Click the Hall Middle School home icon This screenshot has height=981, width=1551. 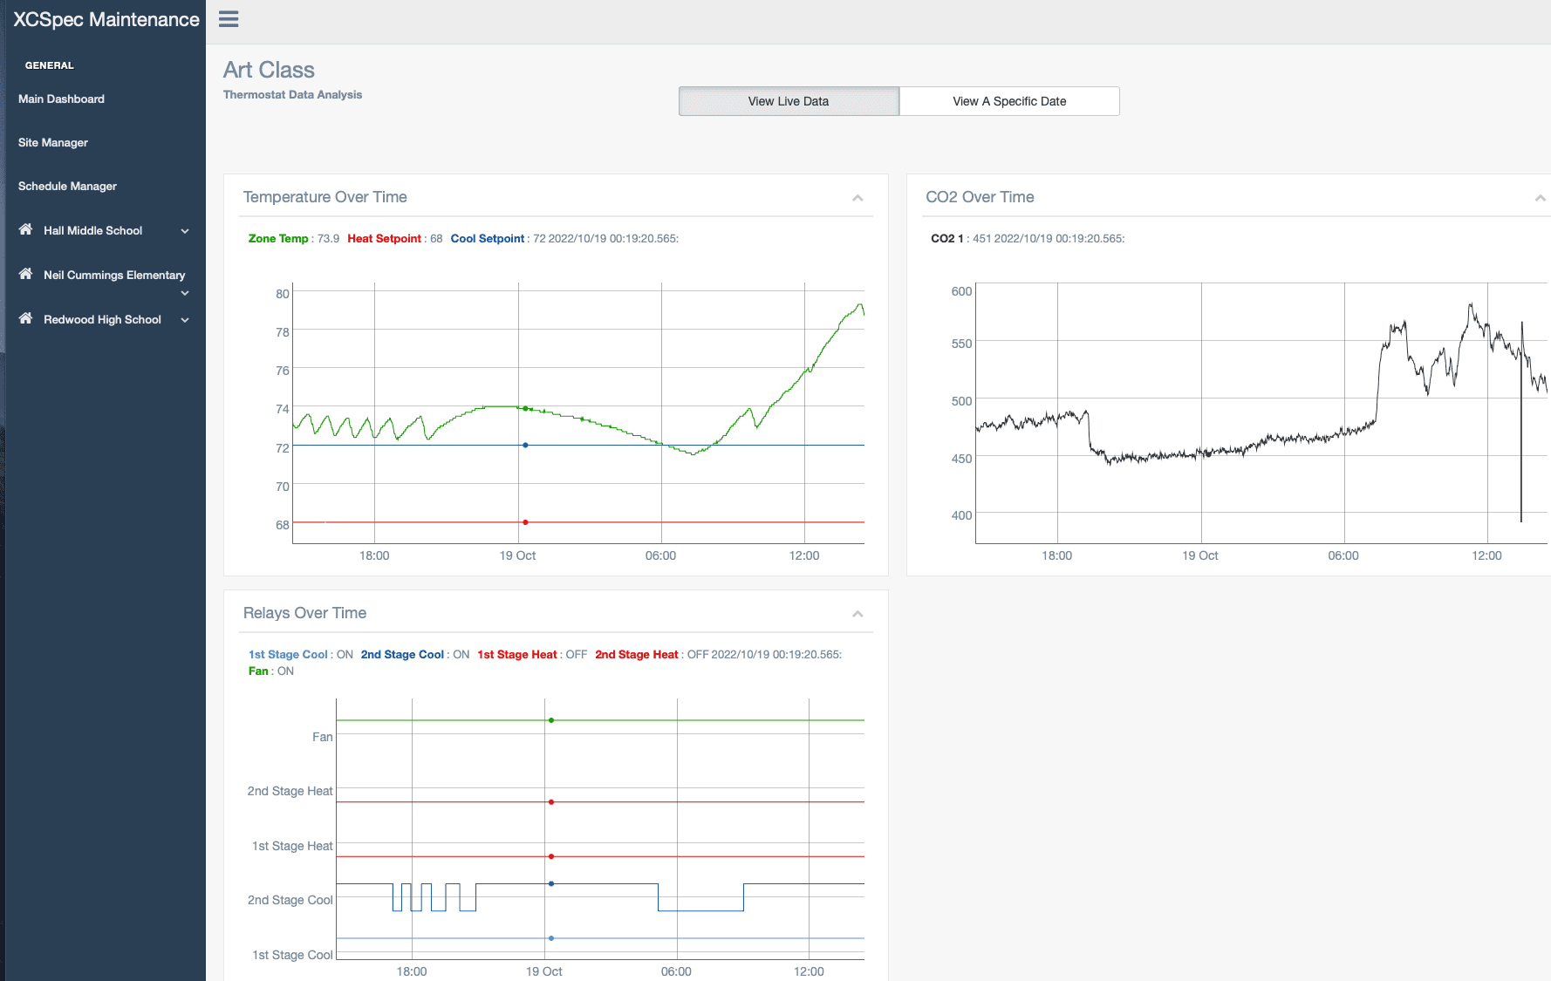pos(25,229)
